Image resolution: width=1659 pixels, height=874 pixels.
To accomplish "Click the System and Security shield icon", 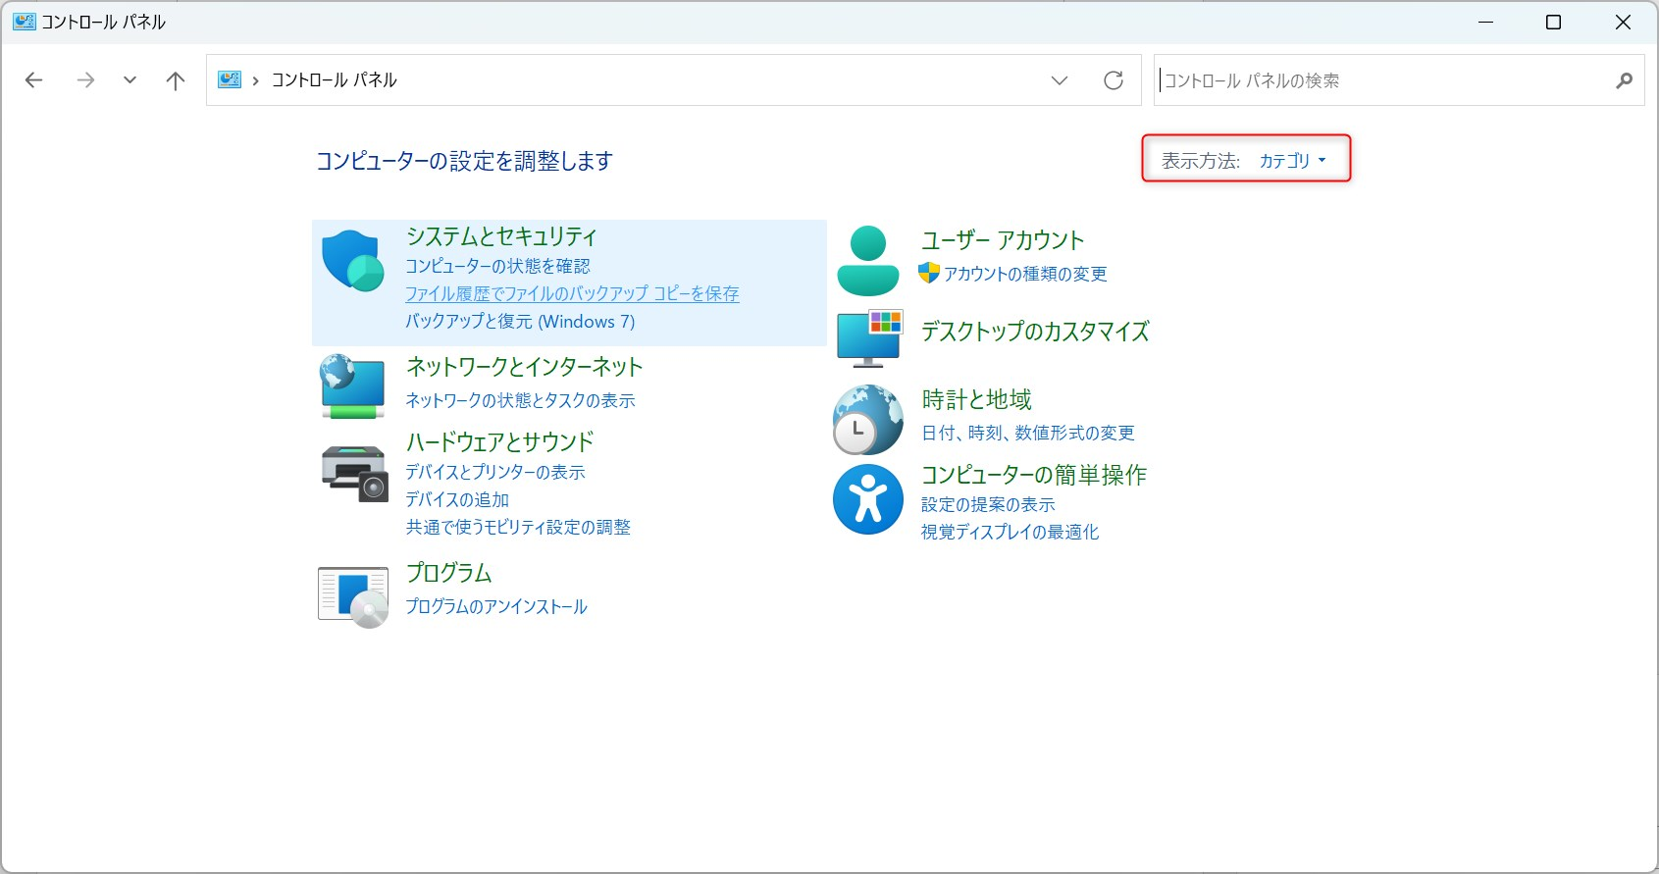I will 353,261.
